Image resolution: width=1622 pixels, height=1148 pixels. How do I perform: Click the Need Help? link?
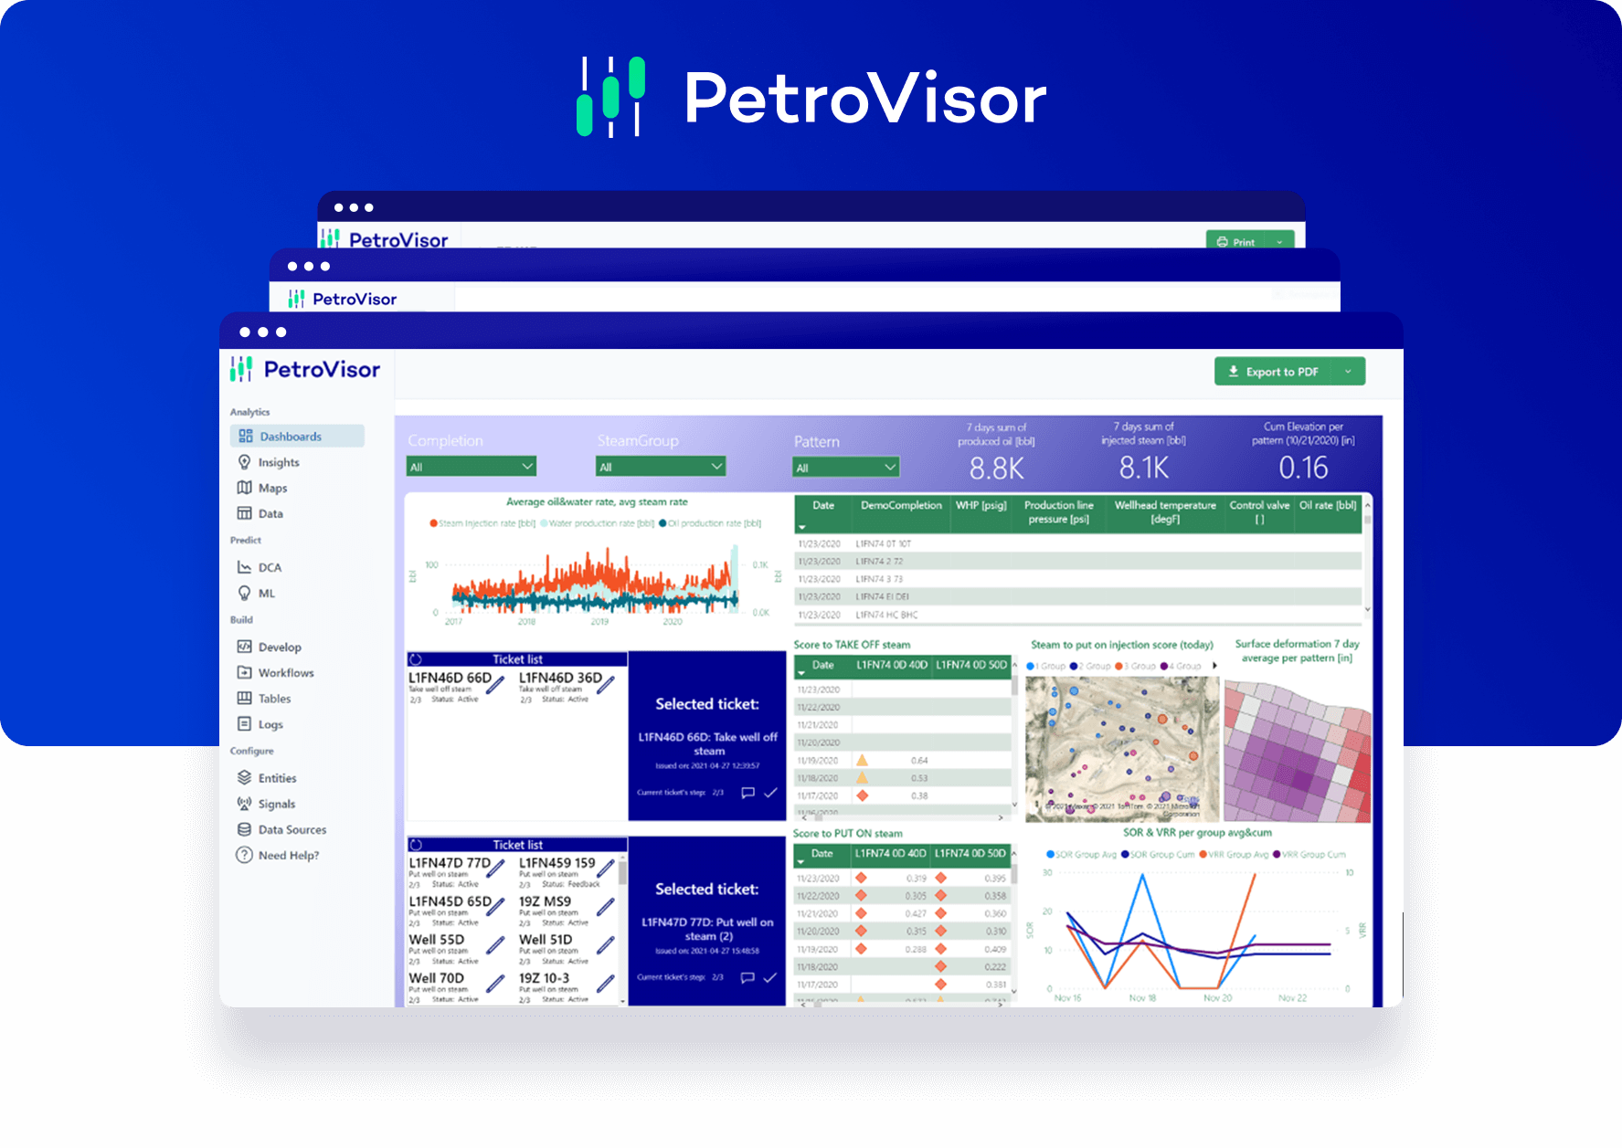(288, 856)
